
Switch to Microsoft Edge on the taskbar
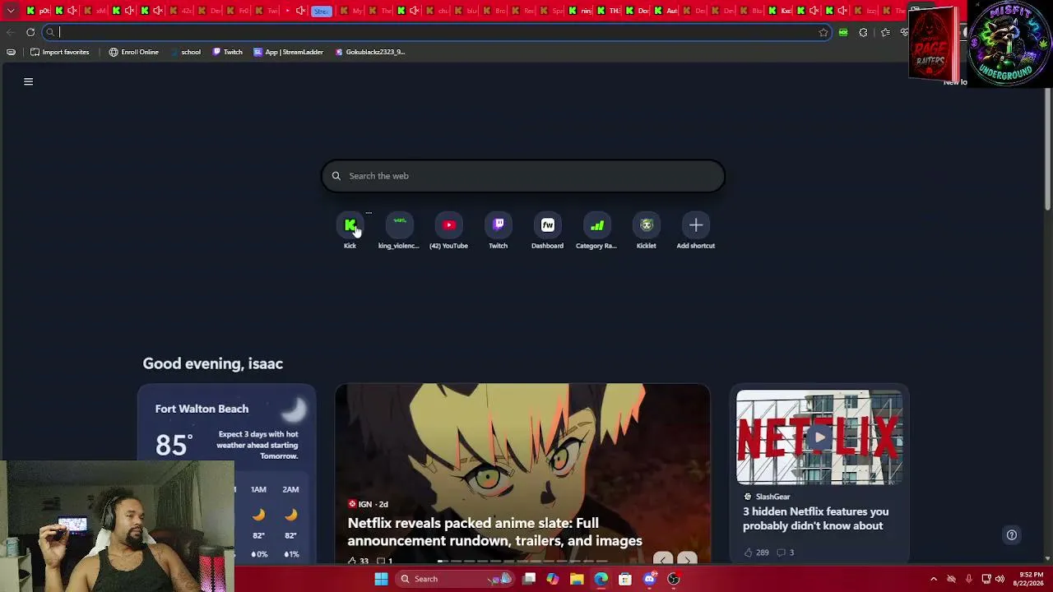601,579
